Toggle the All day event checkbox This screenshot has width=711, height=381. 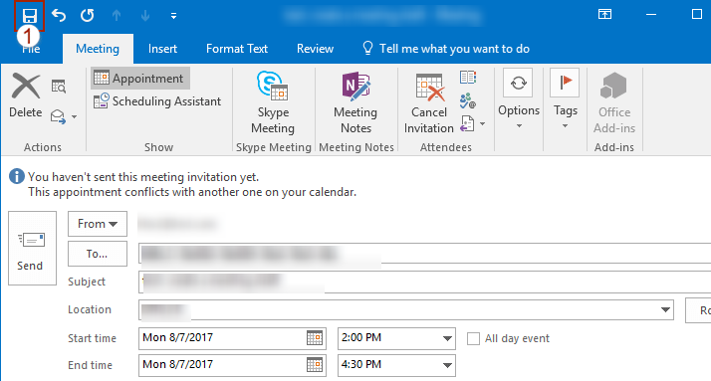473,338
